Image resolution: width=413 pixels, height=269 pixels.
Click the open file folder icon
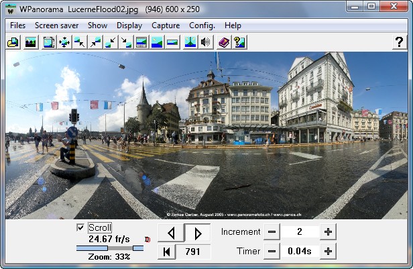13,42
